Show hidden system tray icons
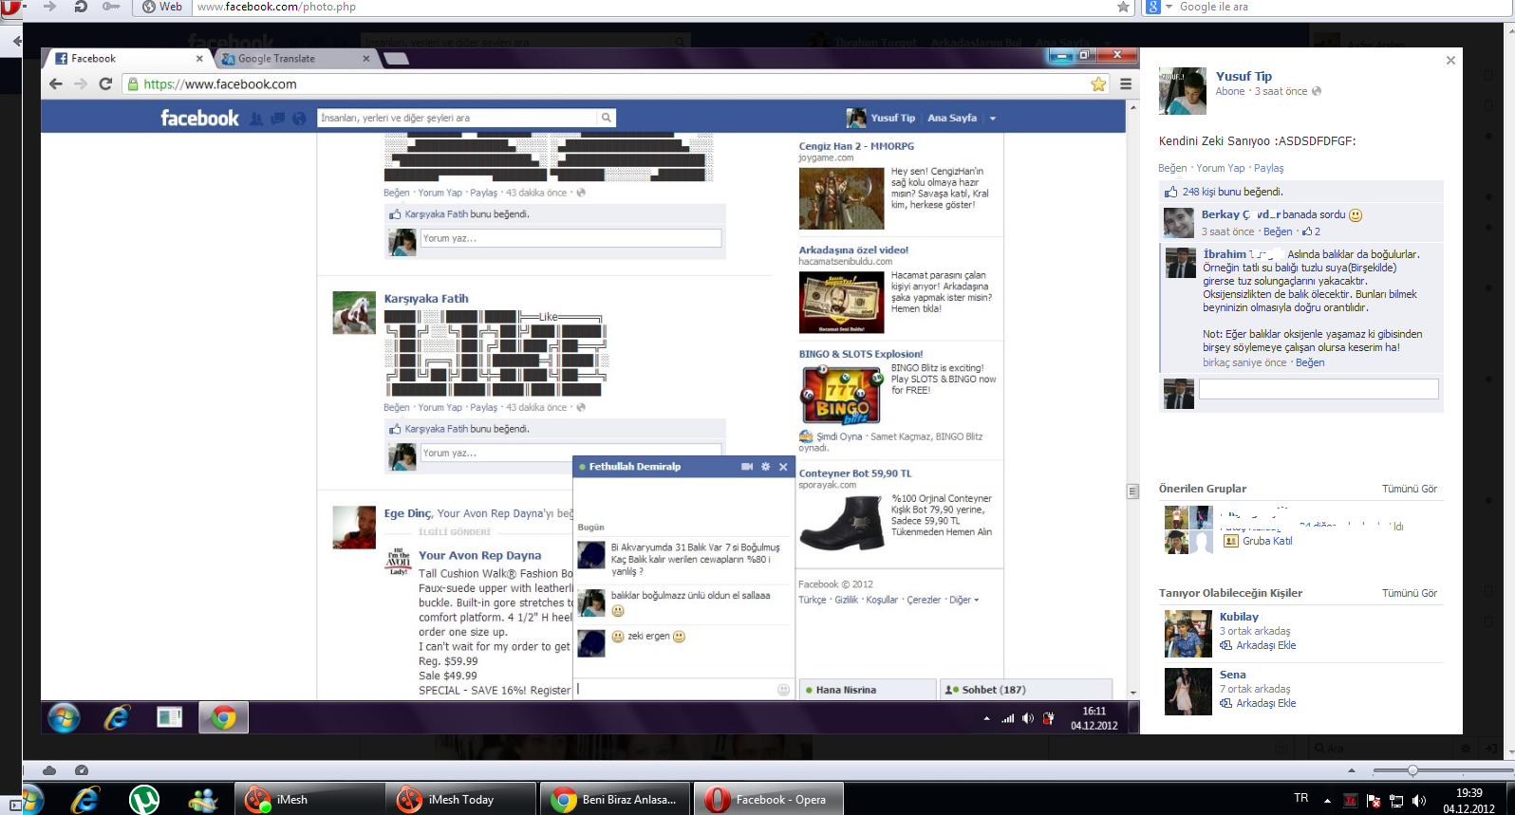 [1327, 800]
